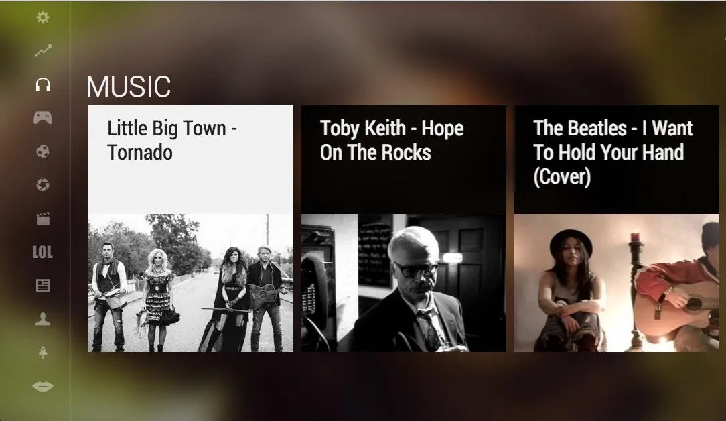Viewport: 726px width, 421px height.
Task: Play the Toby Keith black-and-white thumbnail
Action: click(404, 283)
